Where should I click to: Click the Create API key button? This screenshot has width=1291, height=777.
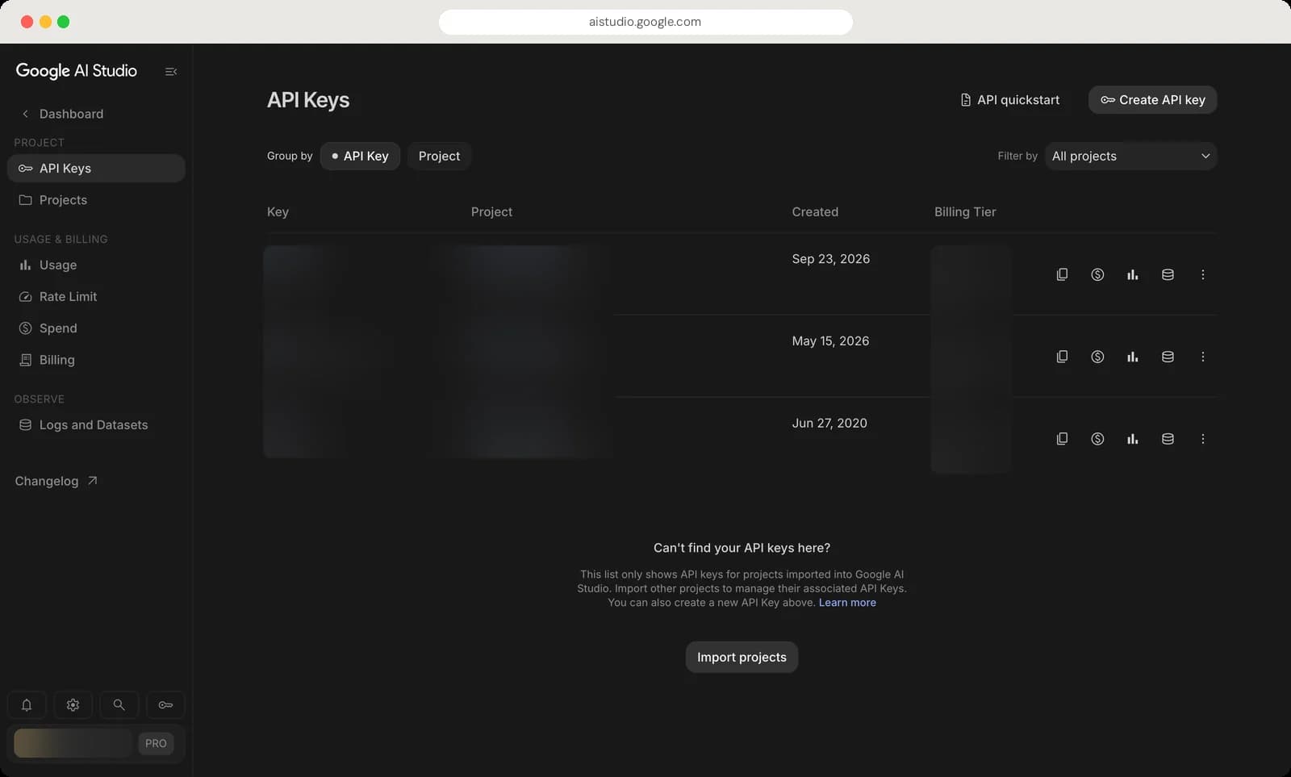(1152, 100)
